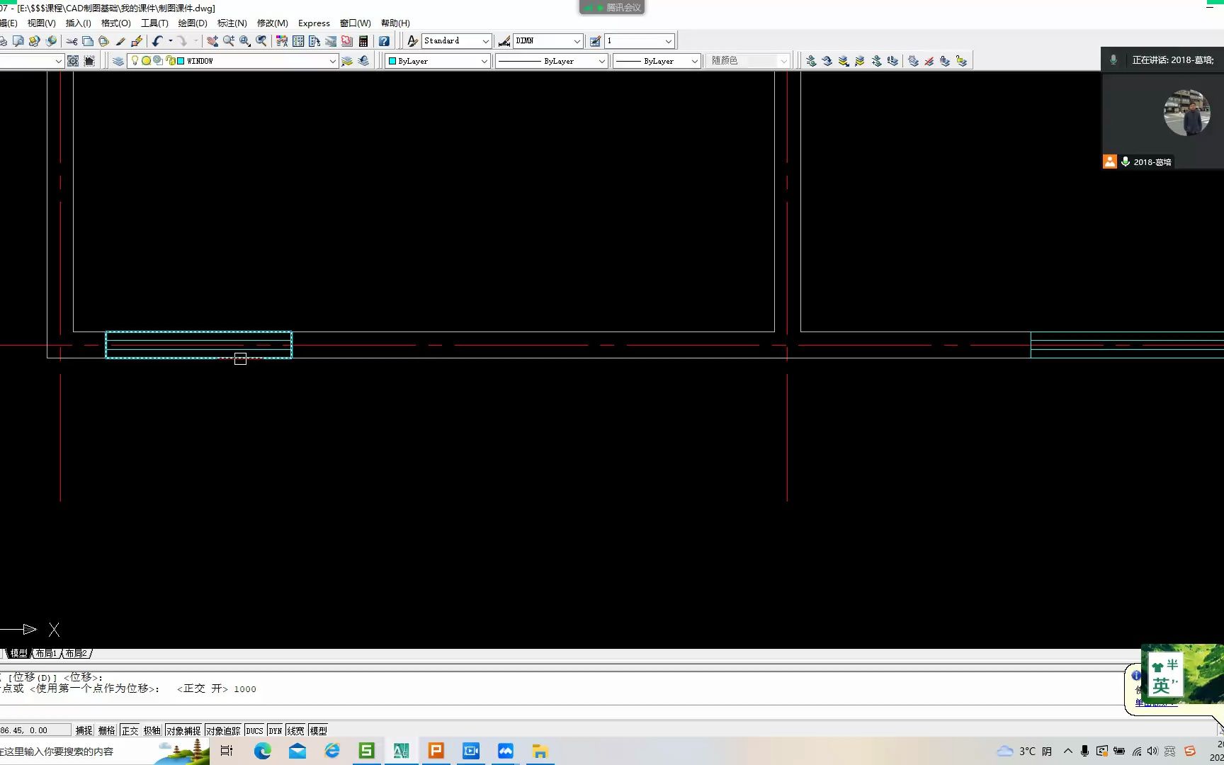
Task: Open the QuickCalc calculator icon
Action: pos(363,41)
